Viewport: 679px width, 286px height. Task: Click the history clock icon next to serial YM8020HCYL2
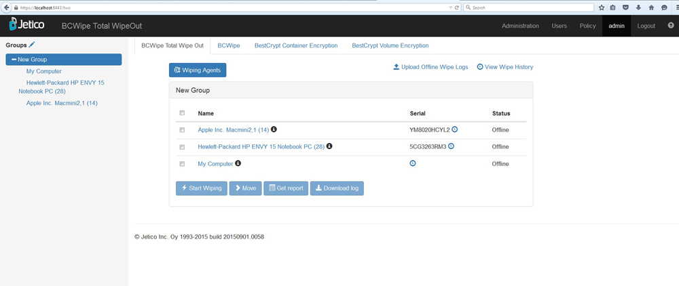(x=455, y=129)
